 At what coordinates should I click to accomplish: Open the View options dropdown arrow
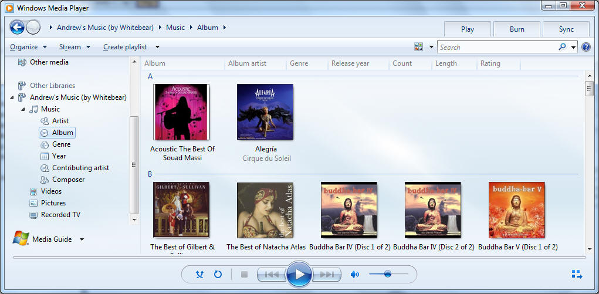coord(431,47)
